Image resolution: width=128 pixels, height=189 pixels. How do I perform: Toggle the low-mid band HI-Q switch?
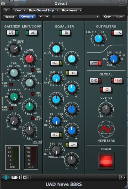point(56,135)
